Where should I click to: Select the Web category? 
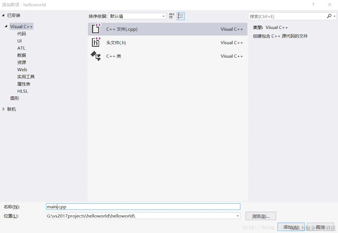[x=22, y=69]
